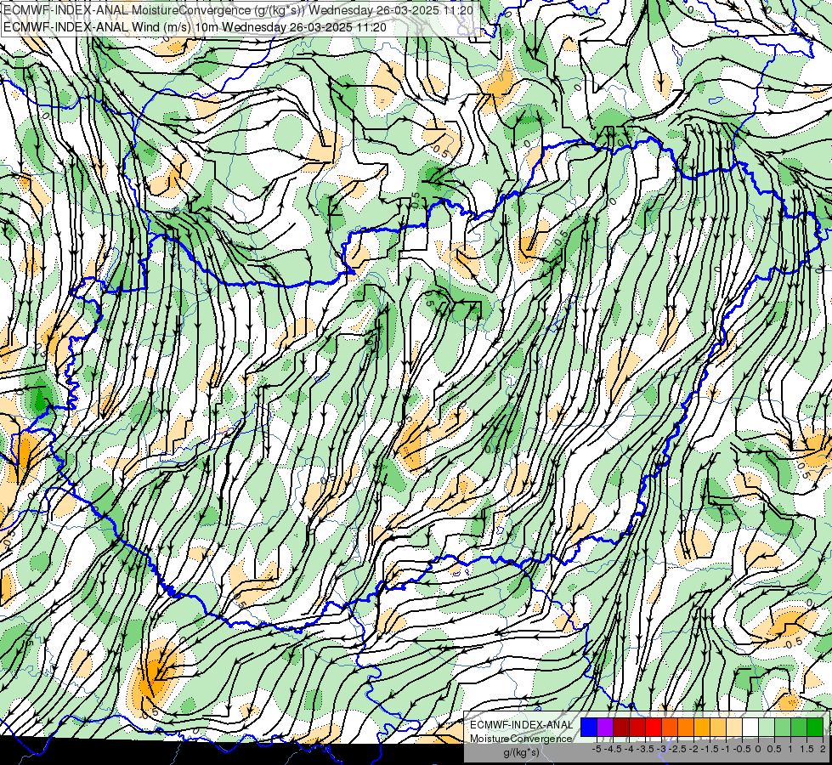The height and width of the screenshot is (765, 832).
Task: Click the legend tick label '-4'
Action: [629, 749]
